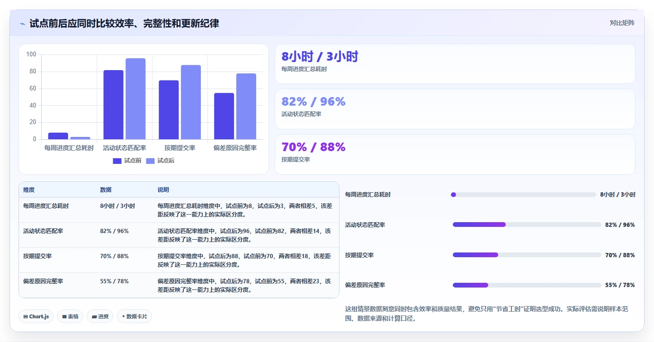Image resolution: width=654 pixels, height=342 pixels.
Task: Click the 试点前 bar for 活动状态匹配率
Action: click(x=113, y=105)
